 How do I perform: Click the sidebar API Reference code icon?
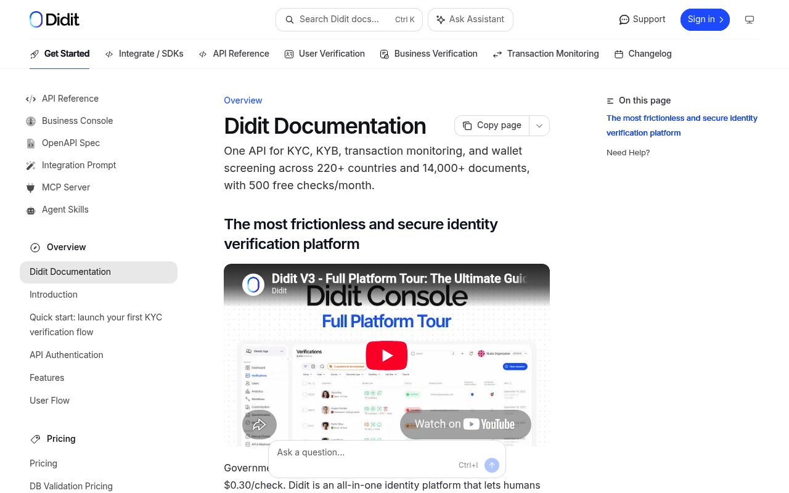pos(31,99)
